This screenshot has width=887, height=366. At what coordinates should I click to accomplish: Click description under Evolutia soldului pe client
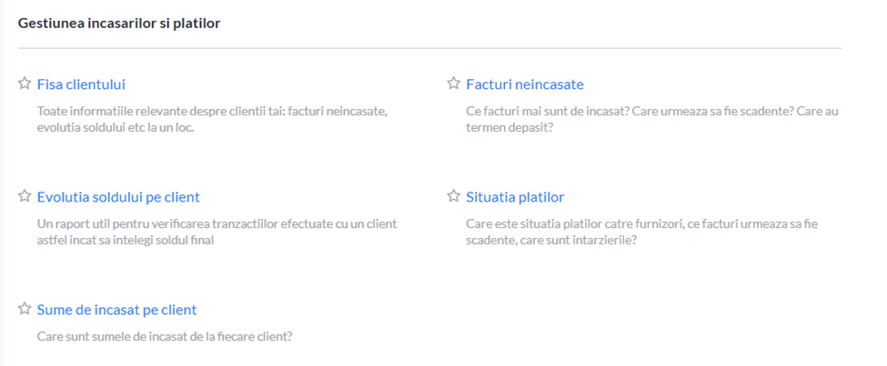coord(217,232)
